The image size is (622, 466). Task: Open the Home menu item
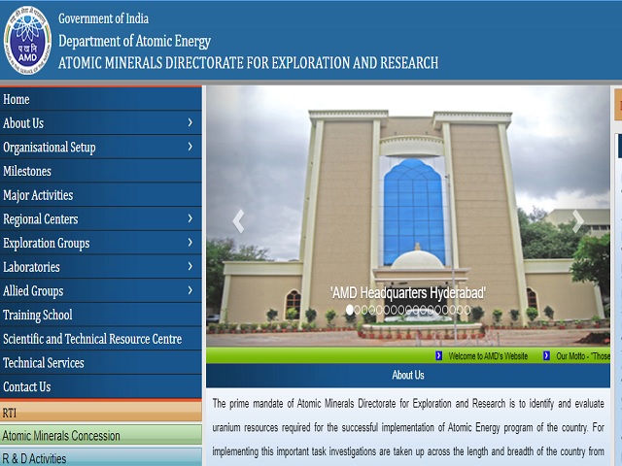click(x=101, y=99)
